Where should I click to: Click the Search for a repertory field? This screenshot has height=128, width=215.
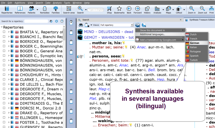click(x=36, y=21)
